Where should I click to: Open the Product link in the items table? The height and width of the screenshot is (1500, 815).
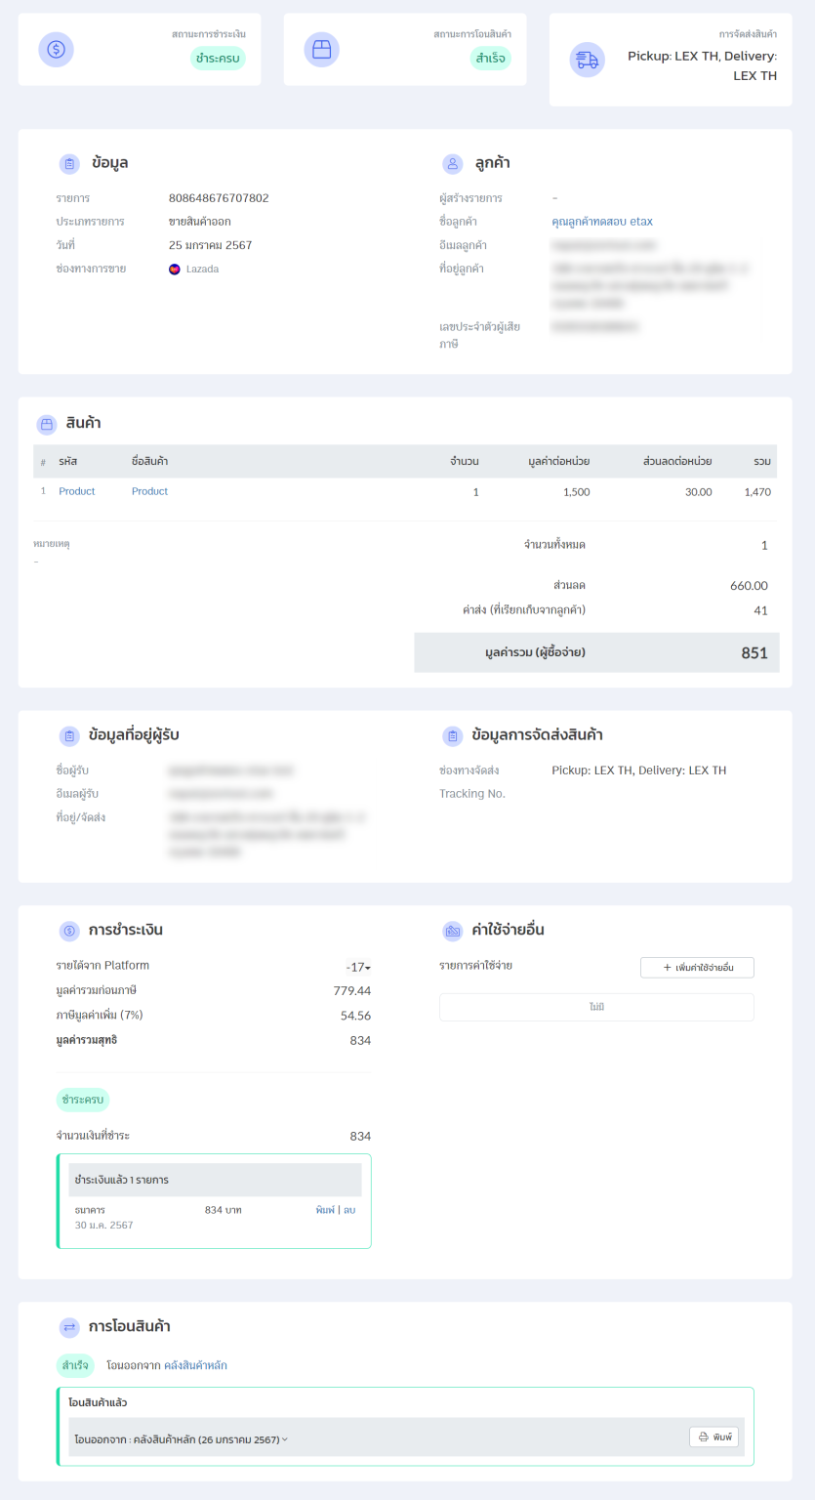(148, 491)
